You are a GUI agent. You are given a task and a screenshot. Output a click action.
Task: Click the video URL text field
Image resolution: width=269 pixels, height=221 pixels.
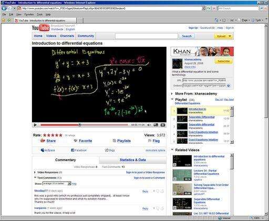tap(204, 80)
